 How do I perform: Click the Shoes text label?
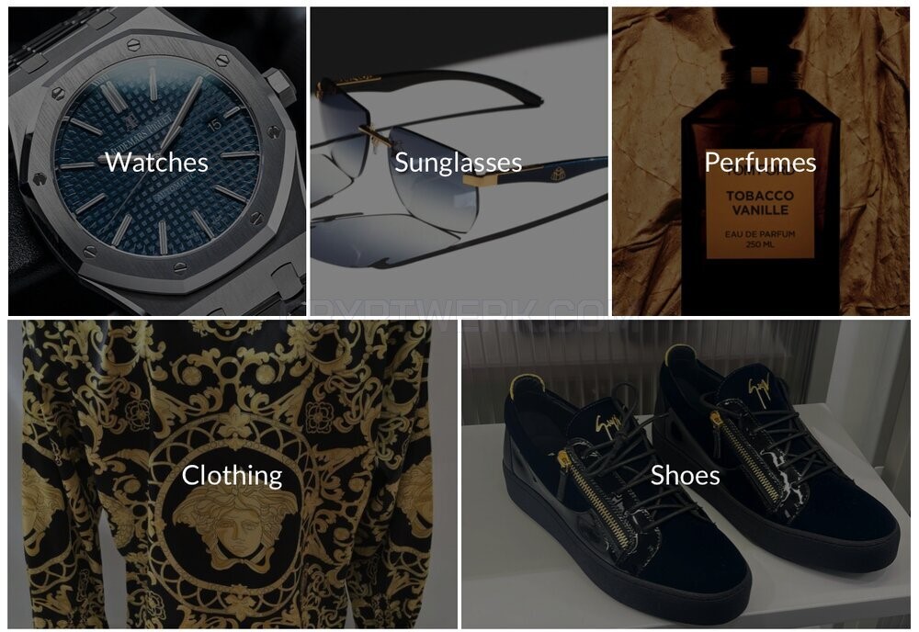coord(686,475)
